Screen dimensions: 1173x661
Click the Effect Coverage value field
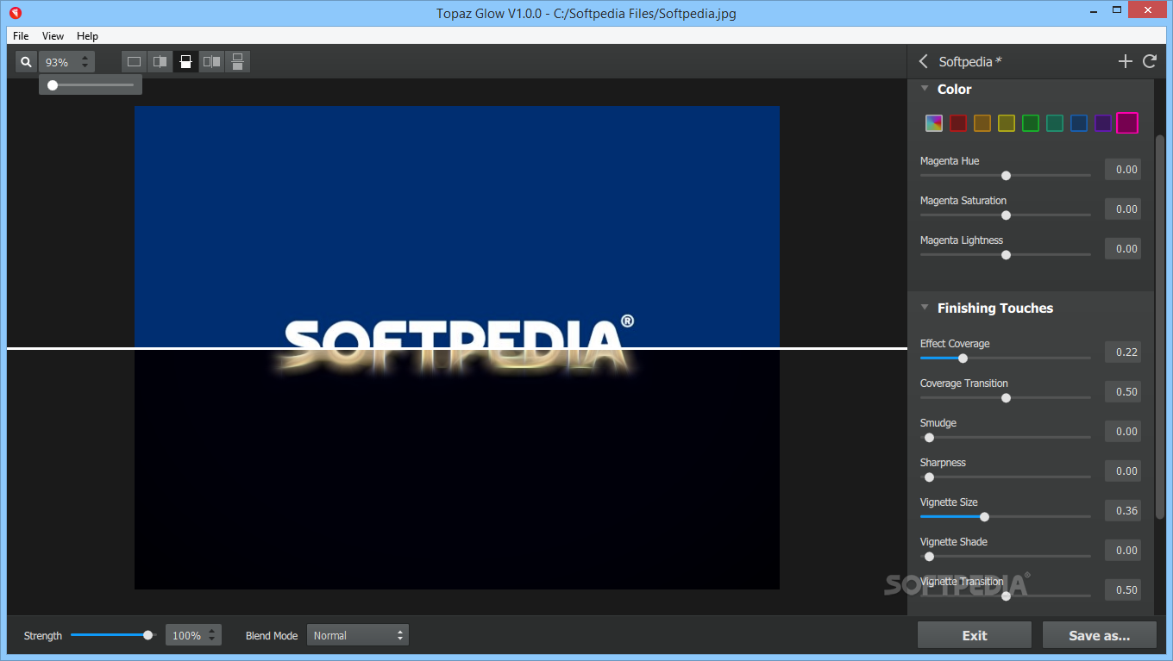(1123, 352)
